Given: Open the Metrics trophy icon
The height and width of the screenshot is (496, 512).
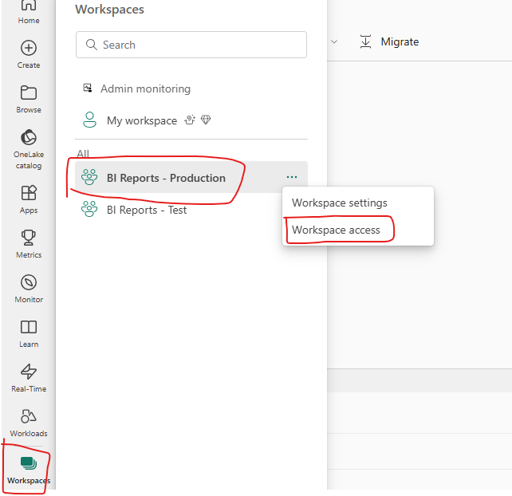Looking at the screenshot, I should [x=29, y=238].
